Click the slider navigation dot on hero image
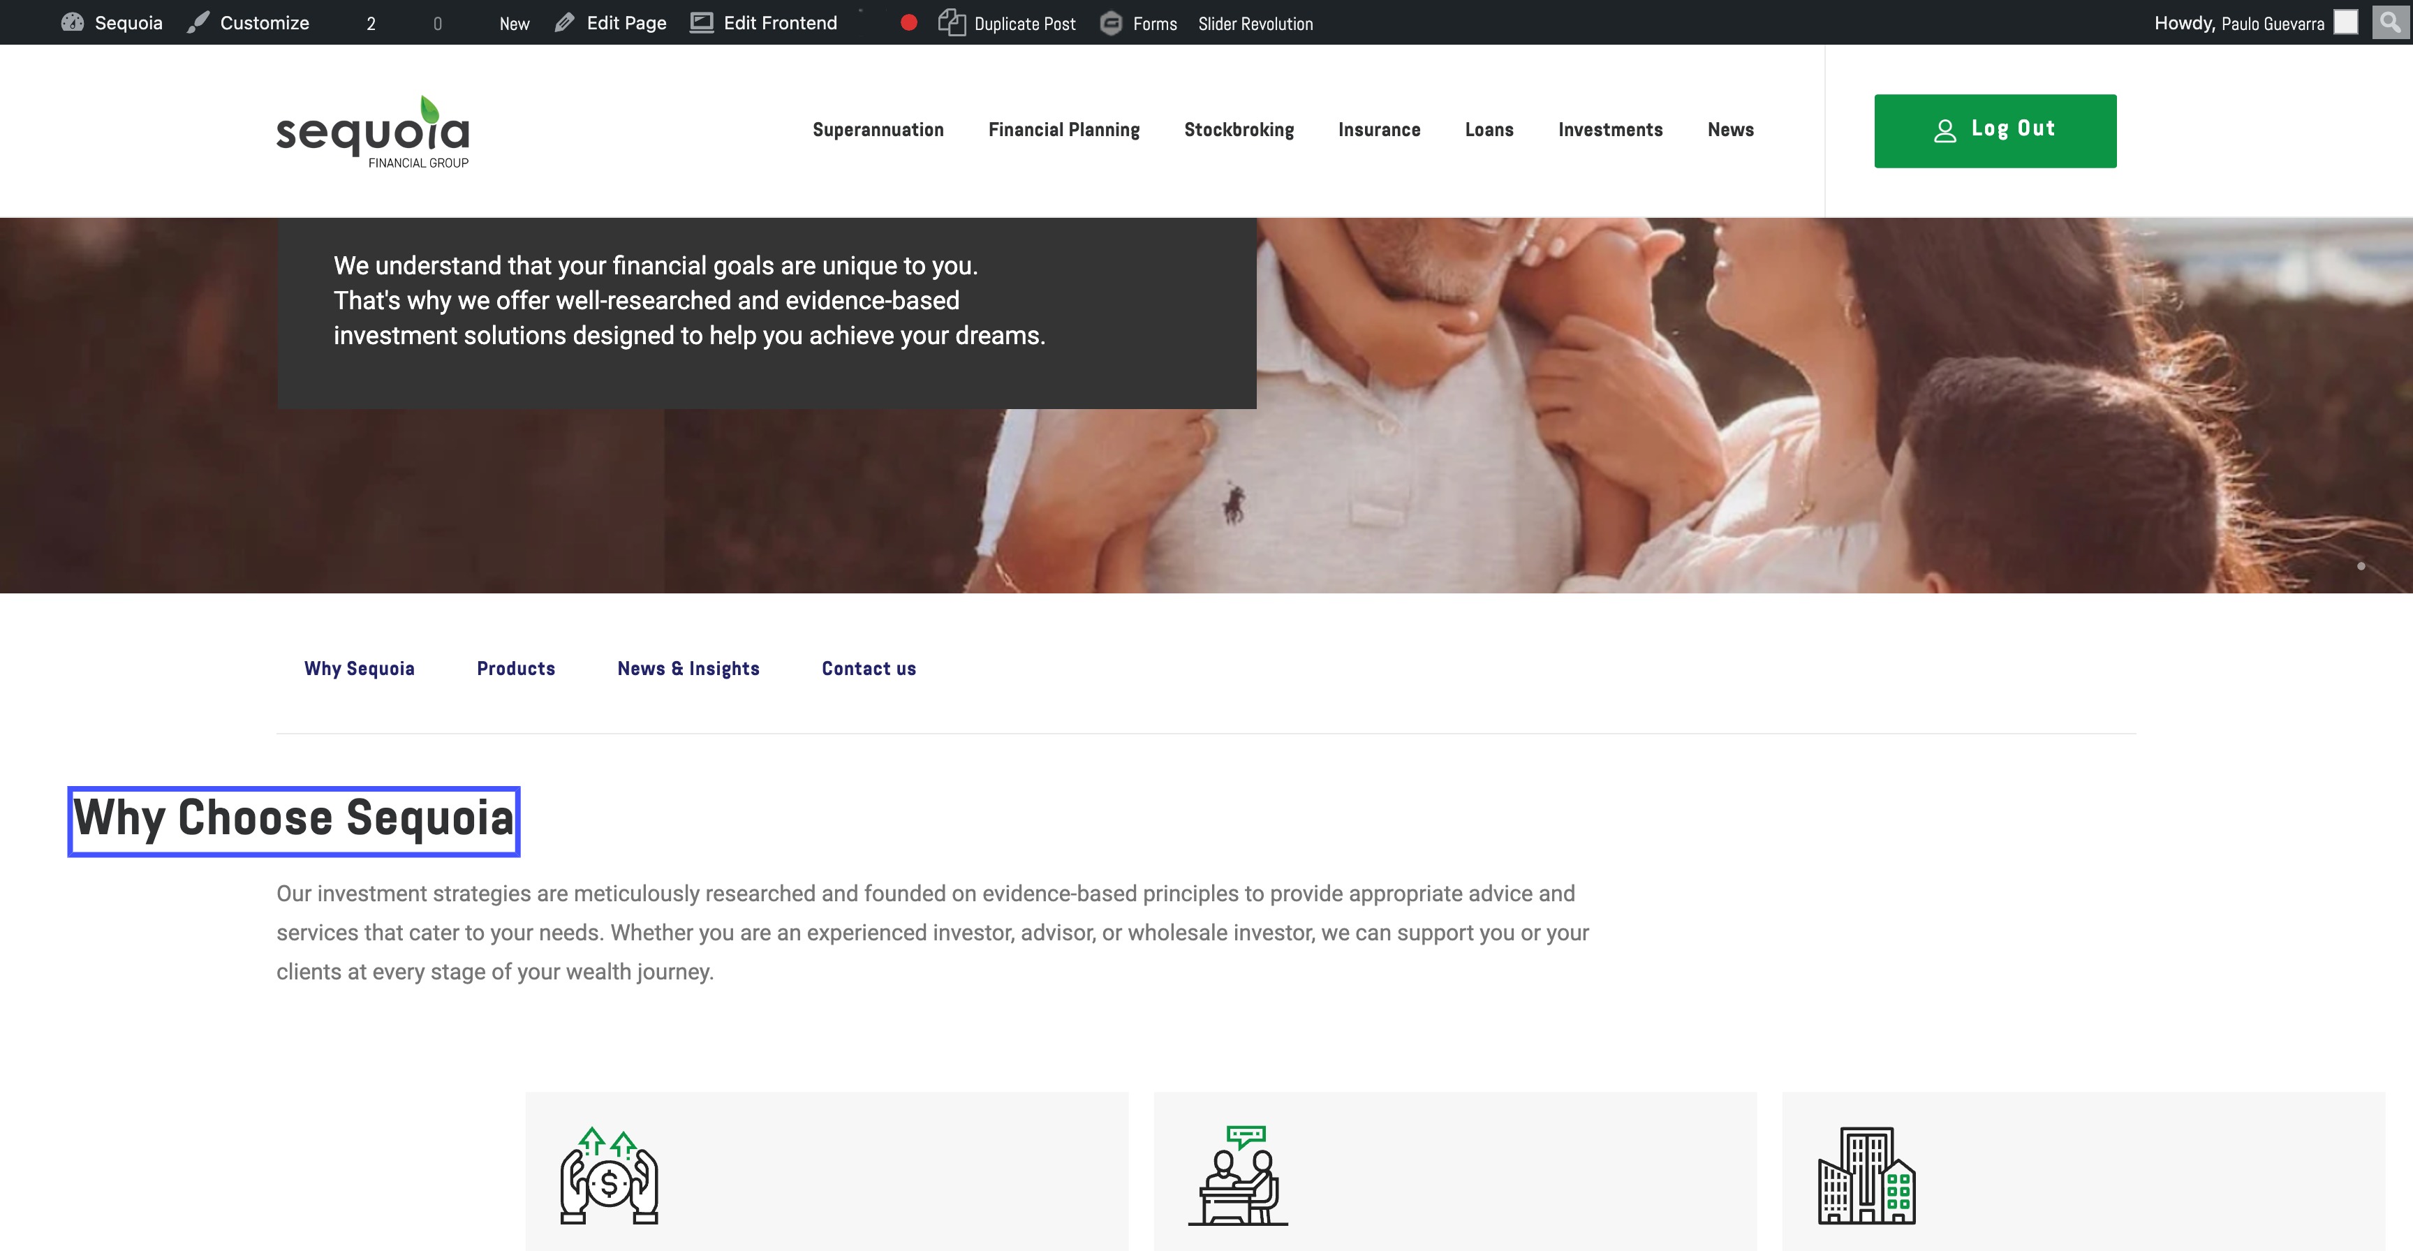 click(2361, 565)
